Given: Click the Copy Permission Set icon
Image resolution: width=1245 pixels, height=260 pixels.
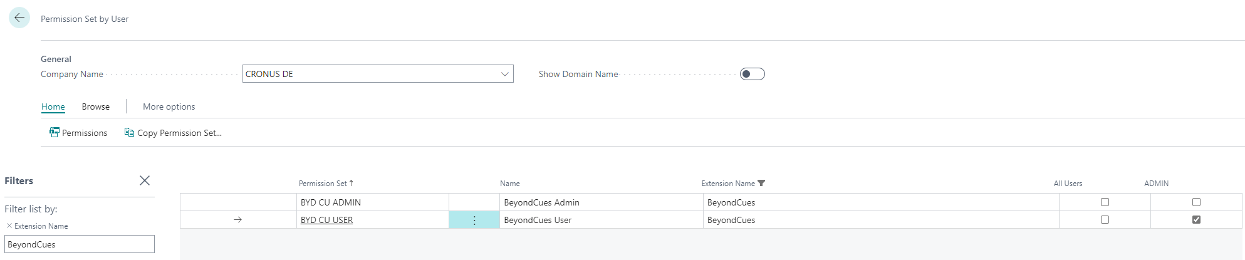Looking at the screenshot, I should coord(129,132).
